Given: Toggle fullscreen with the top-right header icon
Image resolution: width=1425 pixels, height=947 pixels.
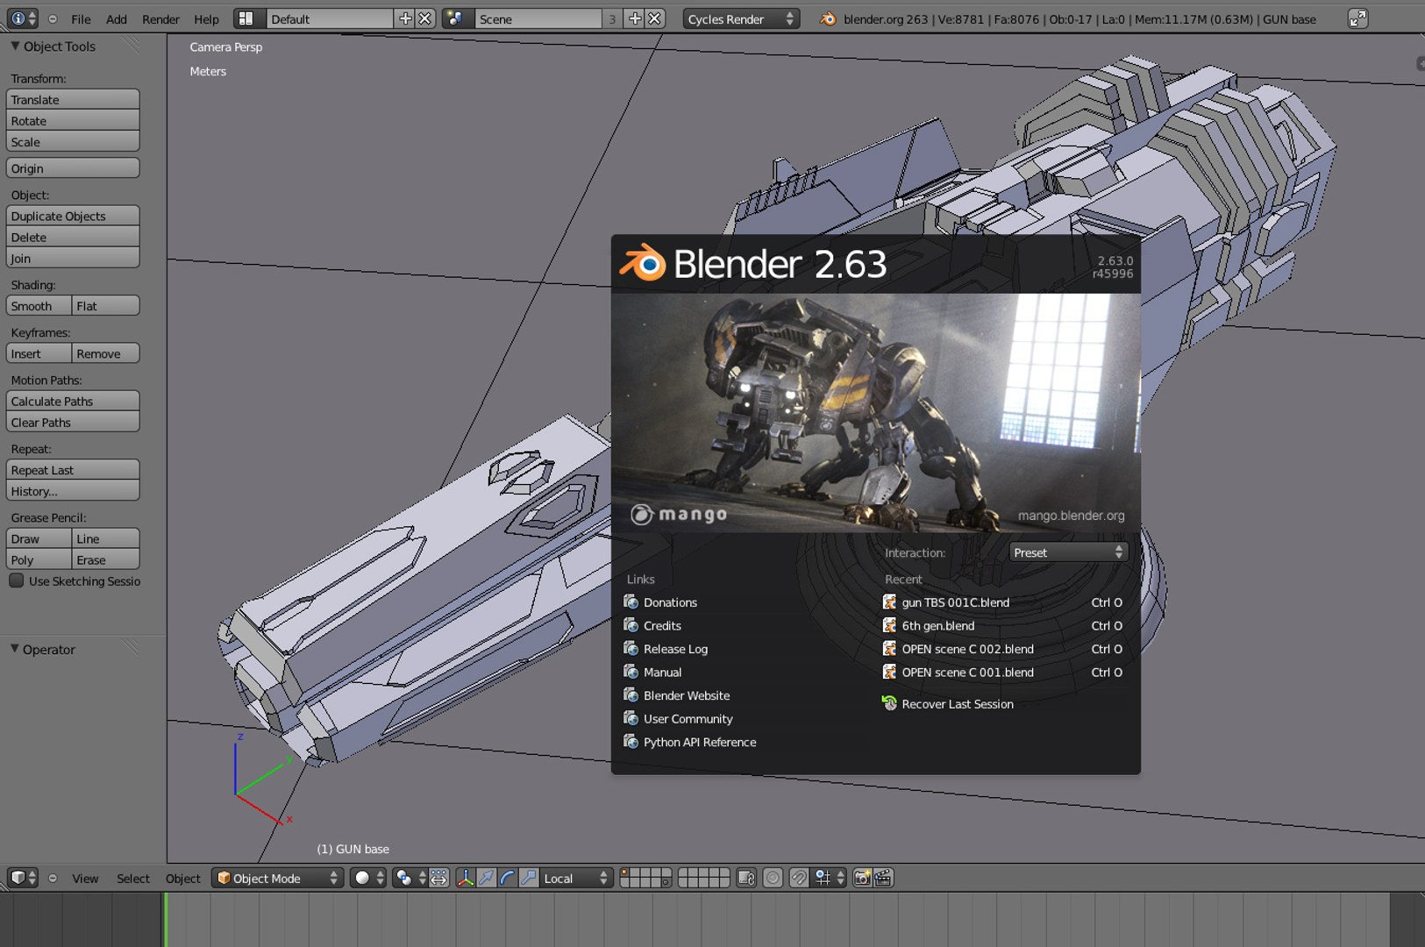Looking at the screenshot, I should (1357, 18).
